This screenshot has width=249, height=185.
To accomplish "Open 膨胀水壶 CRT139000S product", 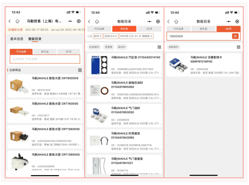I will (x=45, y=161).
